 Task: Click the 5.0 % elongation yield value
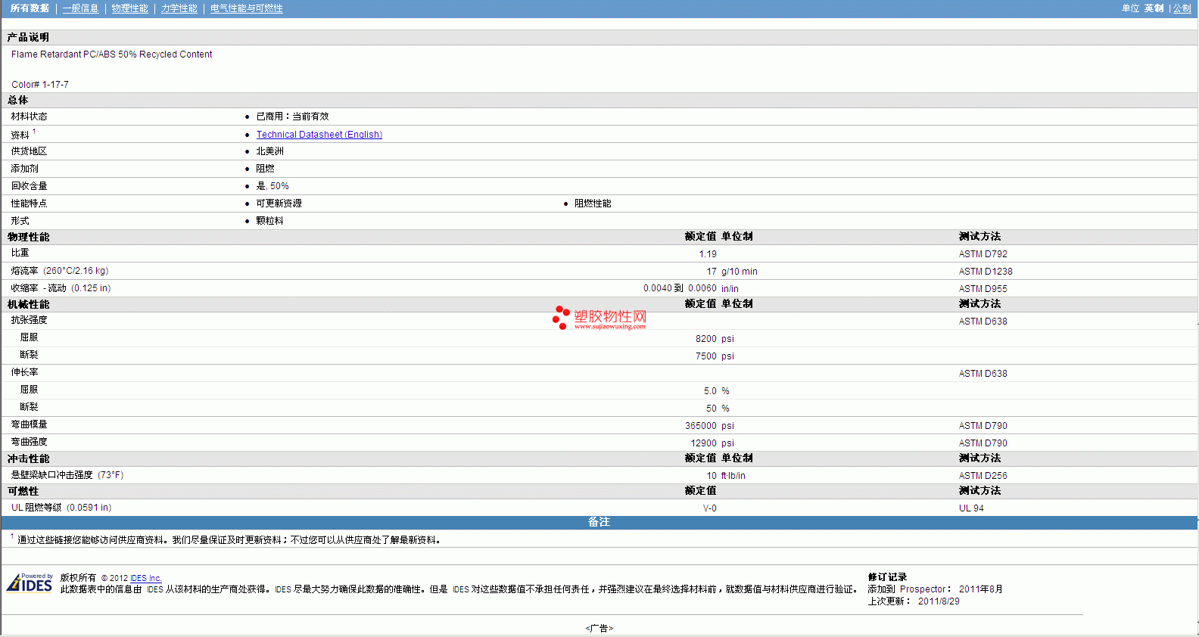(716, 391)
